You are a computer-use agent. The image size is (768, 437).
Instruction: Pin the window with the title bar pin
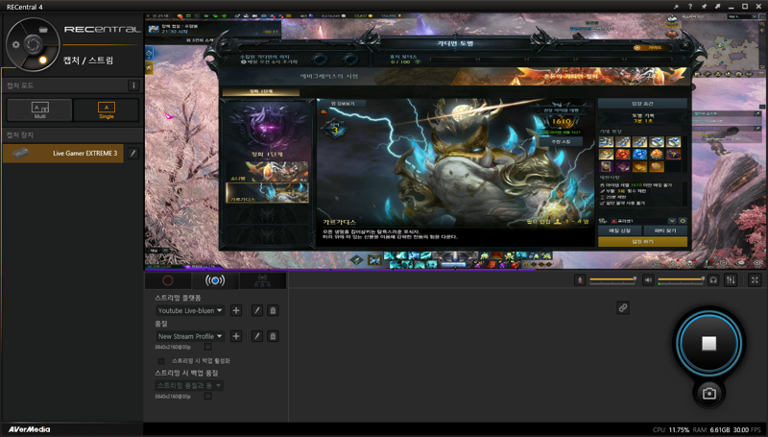coord(704,7)
